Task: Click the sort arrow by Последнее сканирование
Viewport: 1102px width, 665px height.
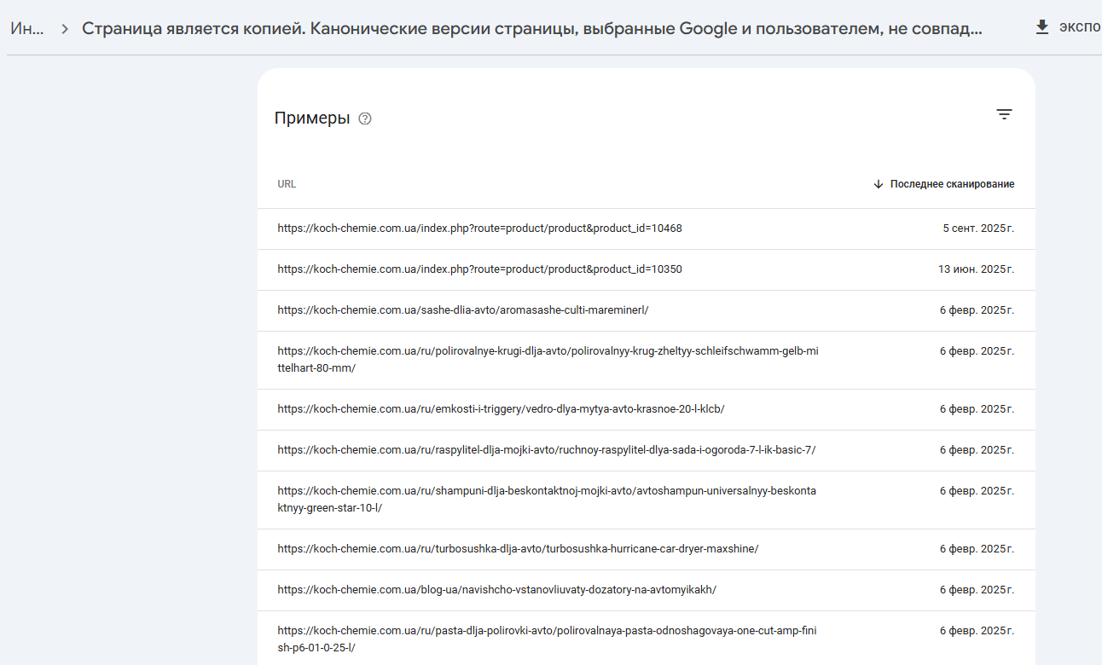Action: coord(879,184)
